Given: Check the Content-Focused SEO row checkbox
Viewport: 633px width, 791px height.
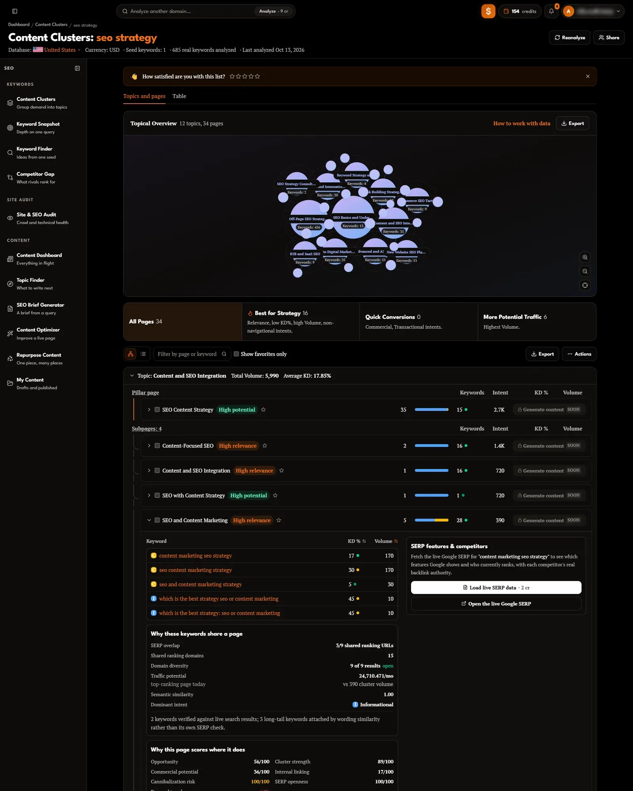Looking at the screenshot, I should (x=157, y=446).
